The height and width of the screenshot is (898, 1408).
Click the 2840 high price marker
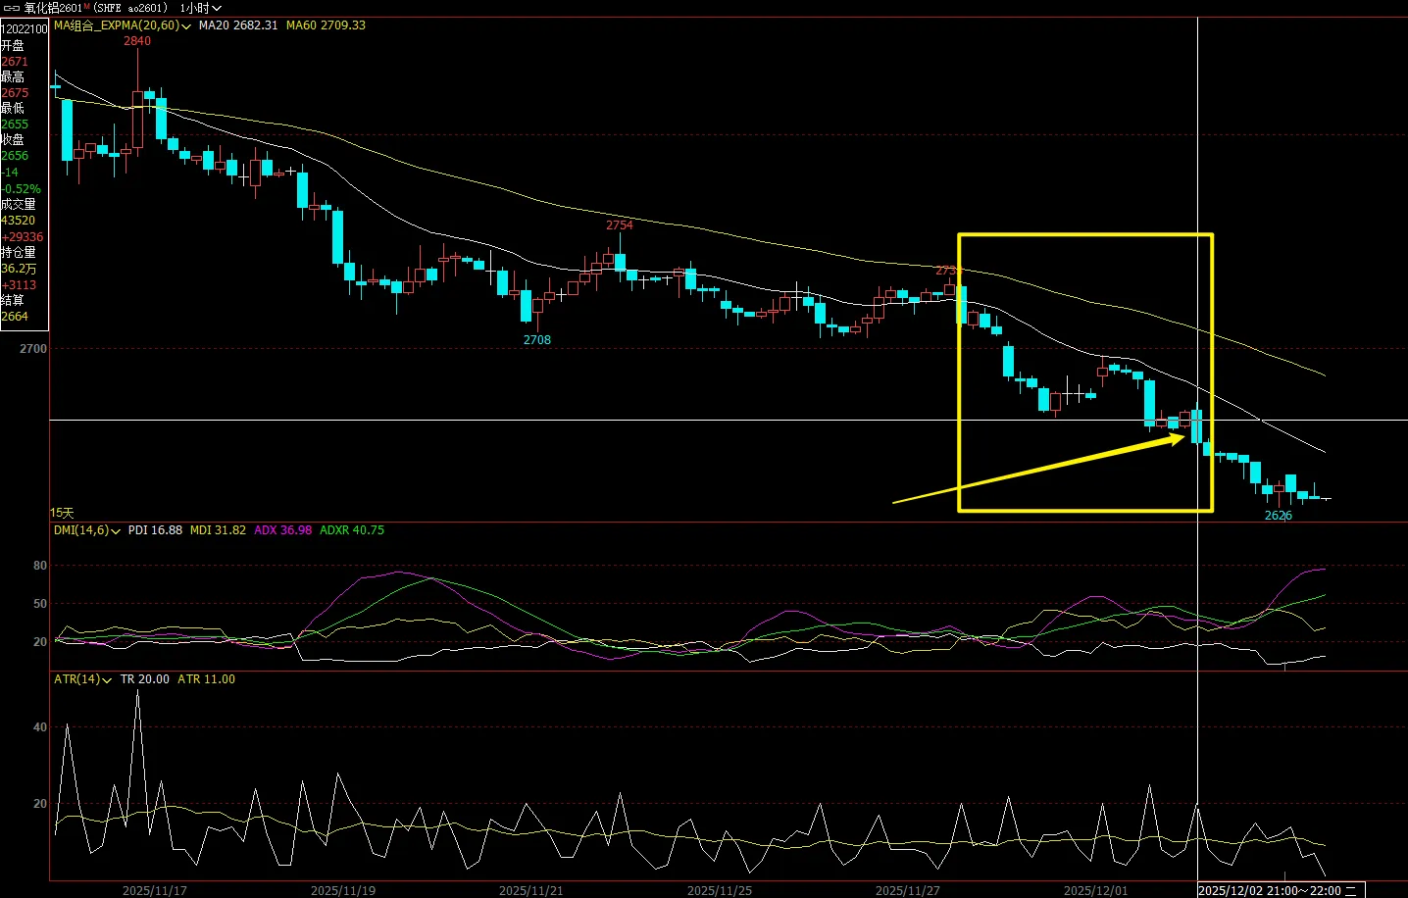click(137, 41)
